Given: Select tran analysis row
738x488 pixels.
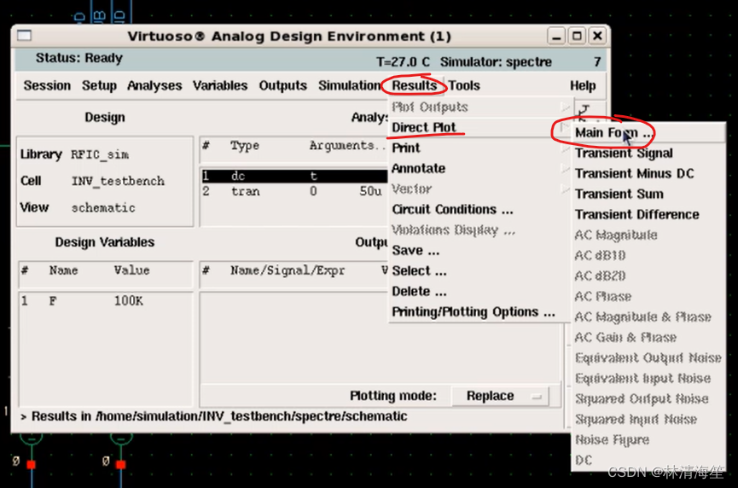Looking at the screenshot, I should pos(294,191).
